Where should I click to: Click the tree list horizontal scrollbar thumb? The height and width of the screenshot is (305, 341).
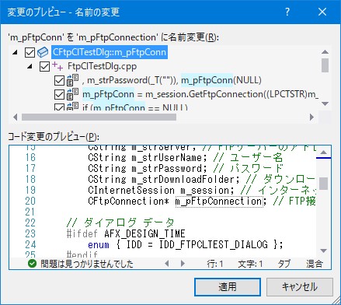click(x=99, y=117)
